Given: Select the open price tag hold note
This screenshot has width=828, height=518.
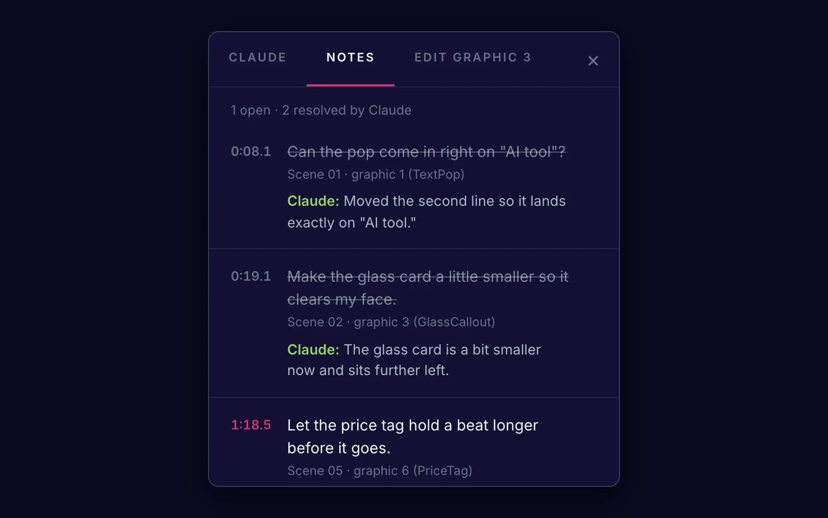Looking at the screenshot, I should (412, 436).
